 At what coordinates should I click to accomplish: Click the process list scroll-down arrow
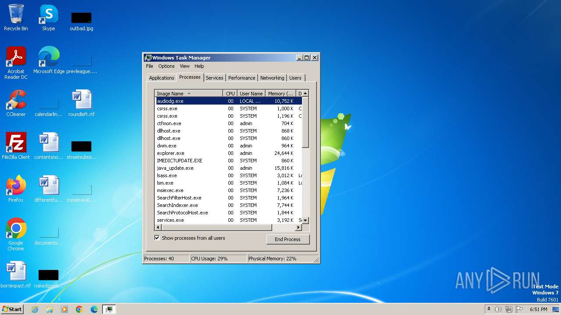pos(305,220)
